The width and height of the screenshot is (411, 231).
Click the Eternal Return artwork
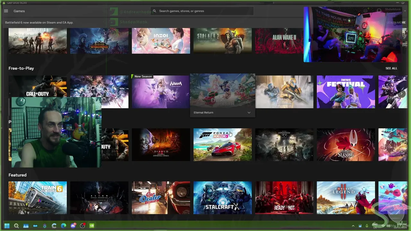click(x=223, y=90)
